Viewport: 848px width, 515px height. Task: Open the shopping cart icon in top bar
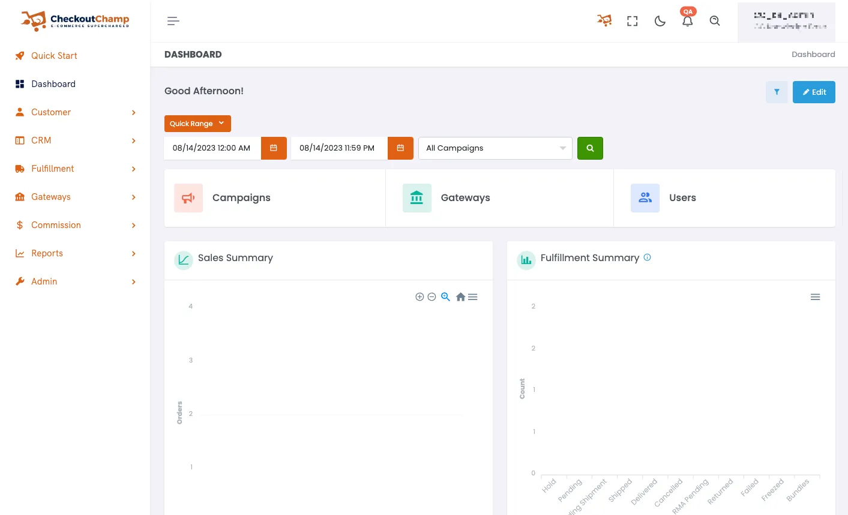click(604, 20)
